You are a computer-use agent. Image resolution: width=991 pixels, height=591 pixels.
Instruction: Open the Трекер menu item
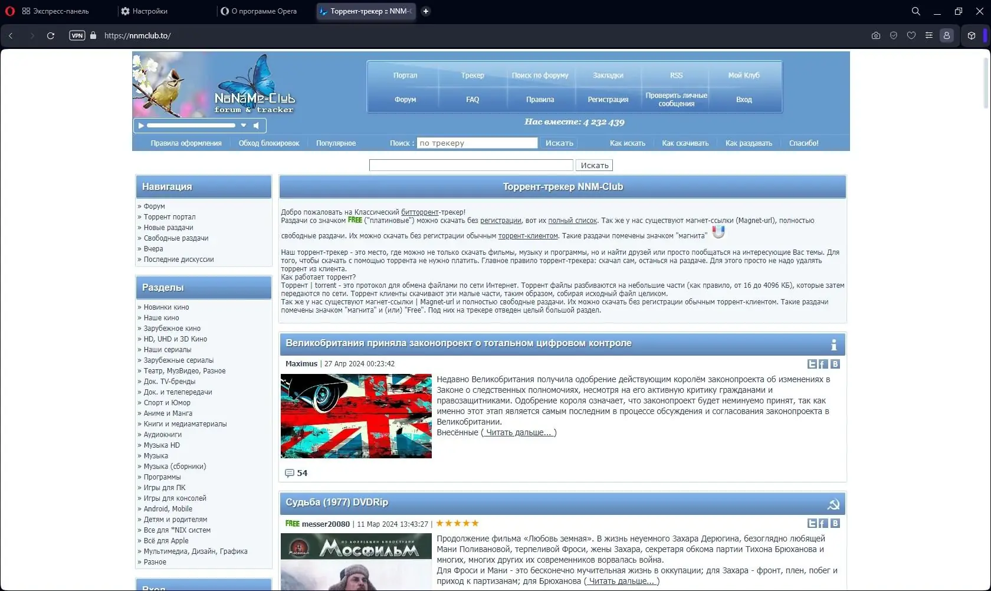[472, 75]
